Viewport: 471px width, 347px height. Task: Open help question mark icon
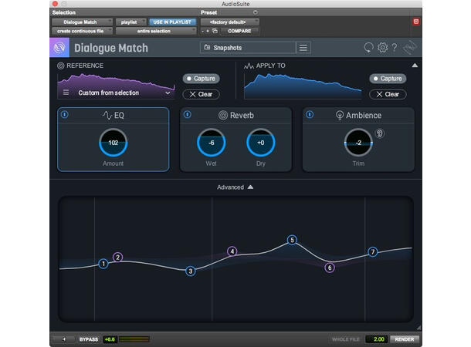tap(395, 47)
